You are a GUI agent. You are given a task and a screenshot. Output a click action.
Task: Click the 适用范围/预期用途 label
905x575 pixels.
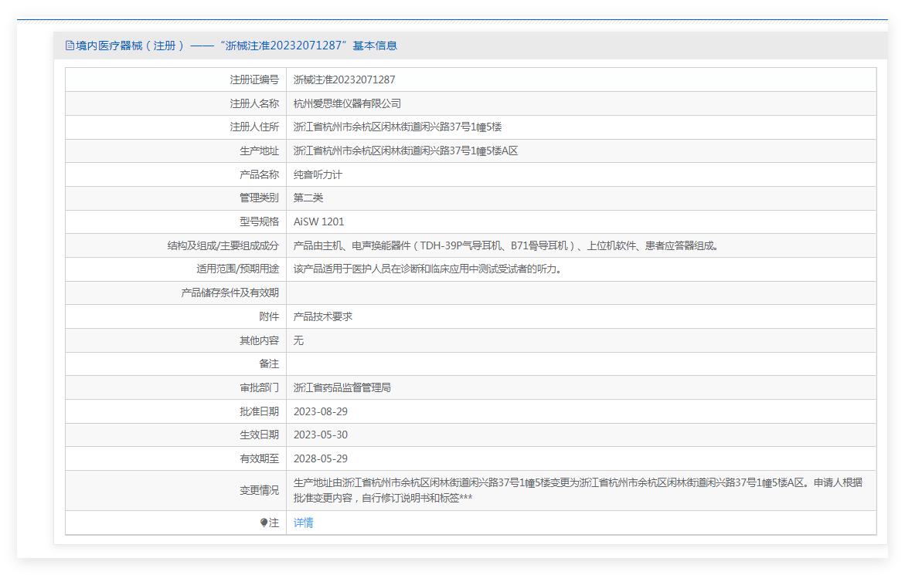click(237, 269)
